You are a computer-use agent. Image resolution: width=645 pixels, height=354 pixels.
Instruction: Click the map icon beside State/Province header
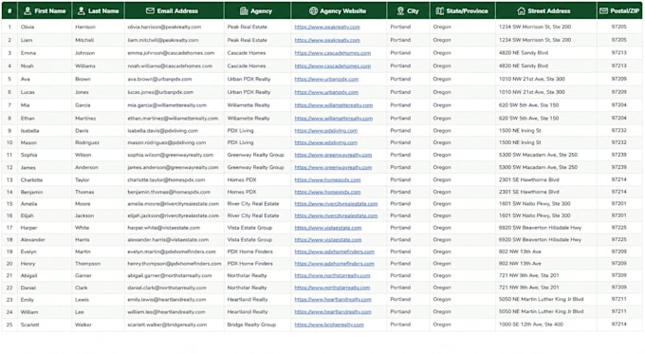click(440, 11)
